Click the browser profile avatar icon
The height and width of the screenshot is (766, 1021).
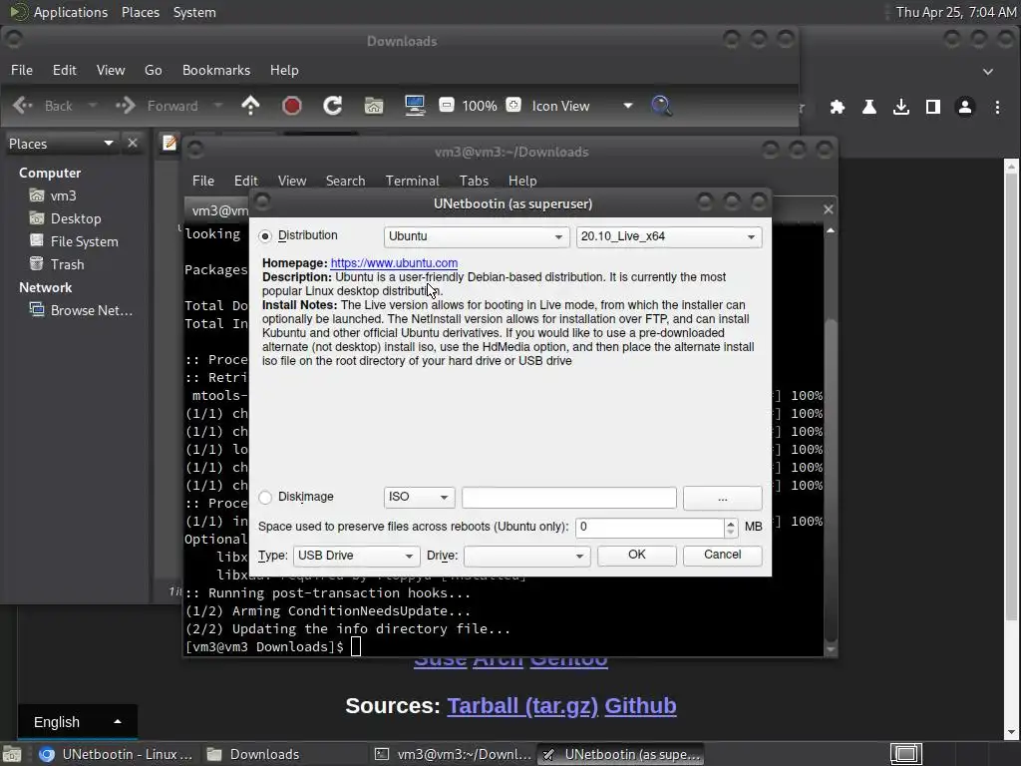click(x=965, y=107)
